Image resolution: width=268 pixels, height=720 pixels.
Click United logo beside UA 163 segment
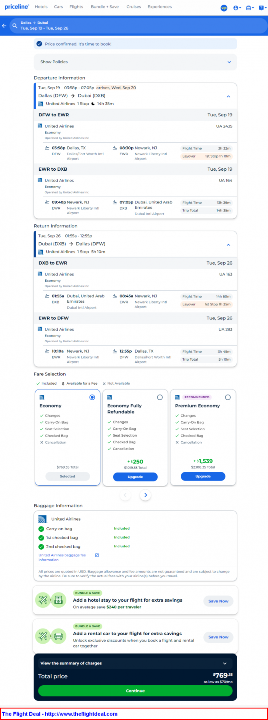[x=40, y=274]
